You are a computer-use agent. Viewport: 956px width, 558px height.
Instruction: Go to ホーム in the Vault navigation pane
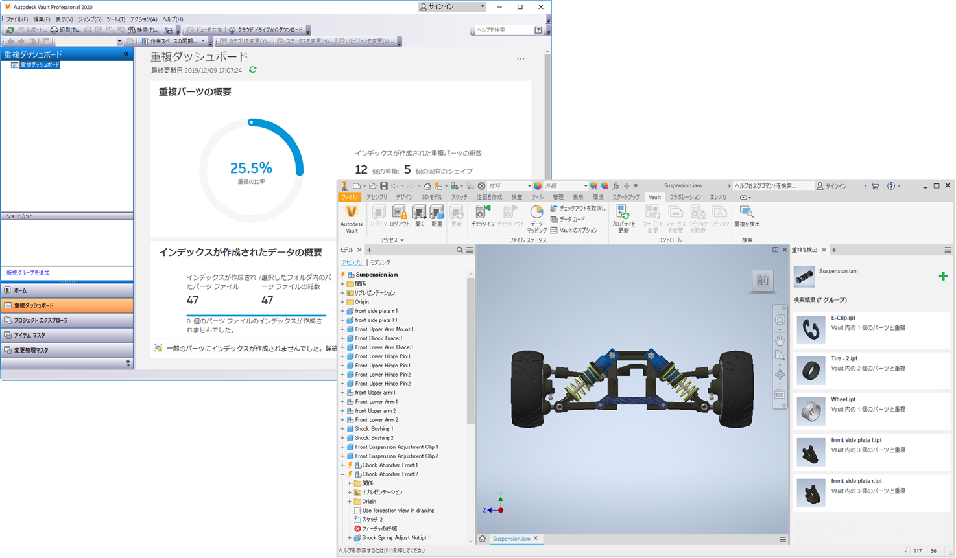pyautogui.click(x=67, y=290)
